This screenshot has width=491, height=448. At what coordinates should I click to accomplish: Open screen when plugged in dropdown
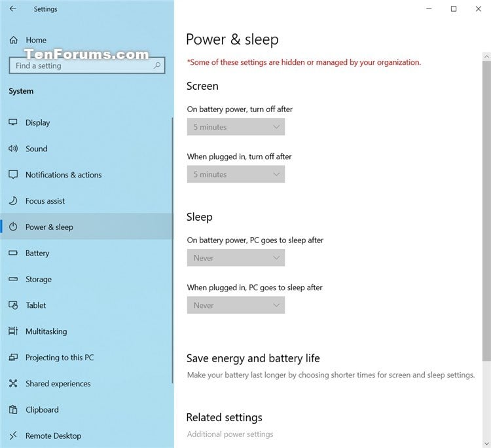click(236, 174)
